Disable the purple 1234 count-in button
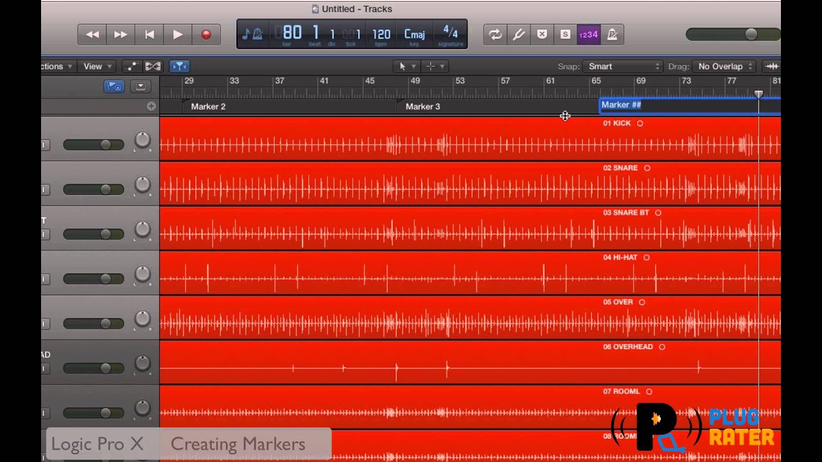 pyautogui.click(x=589, y=35)
